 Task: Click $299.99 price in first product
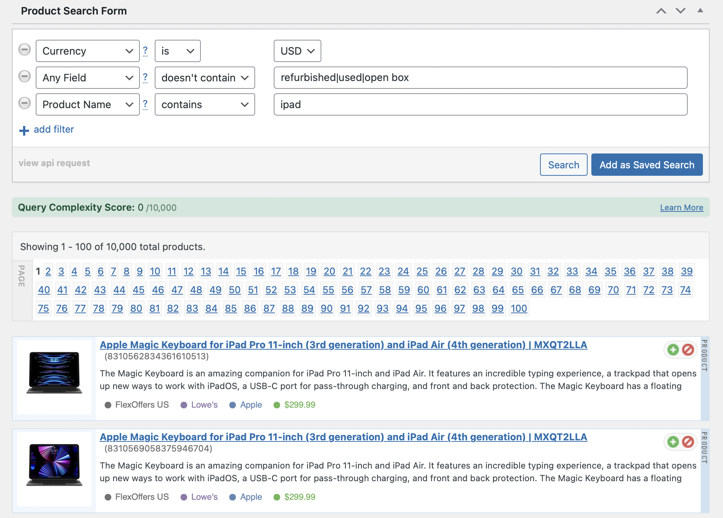tap(300, 405)
